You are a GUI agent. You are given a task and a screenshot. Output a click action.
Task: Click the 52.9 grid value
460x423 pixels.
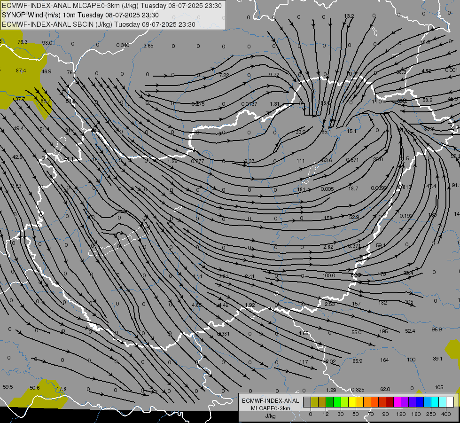click(x=354, y=217)
